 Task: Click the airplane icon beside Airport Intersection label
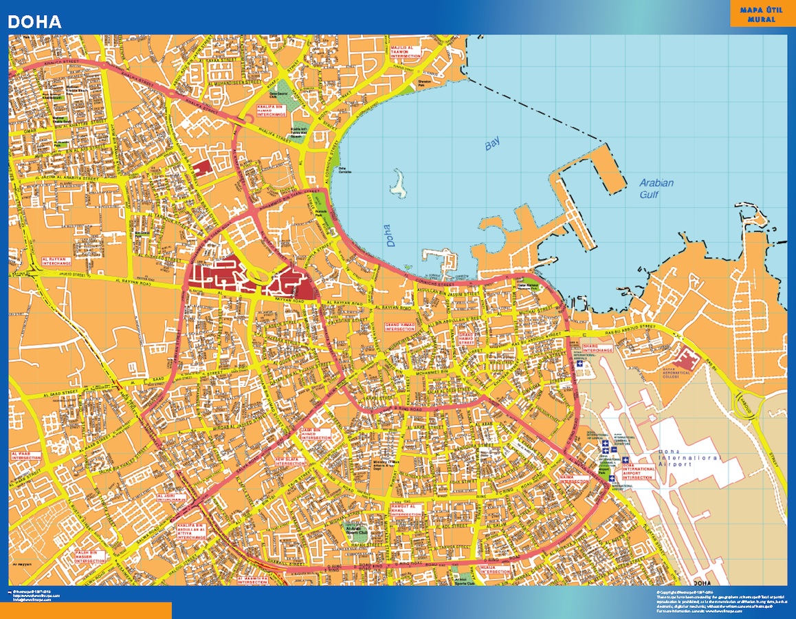[x=626, y=459]
